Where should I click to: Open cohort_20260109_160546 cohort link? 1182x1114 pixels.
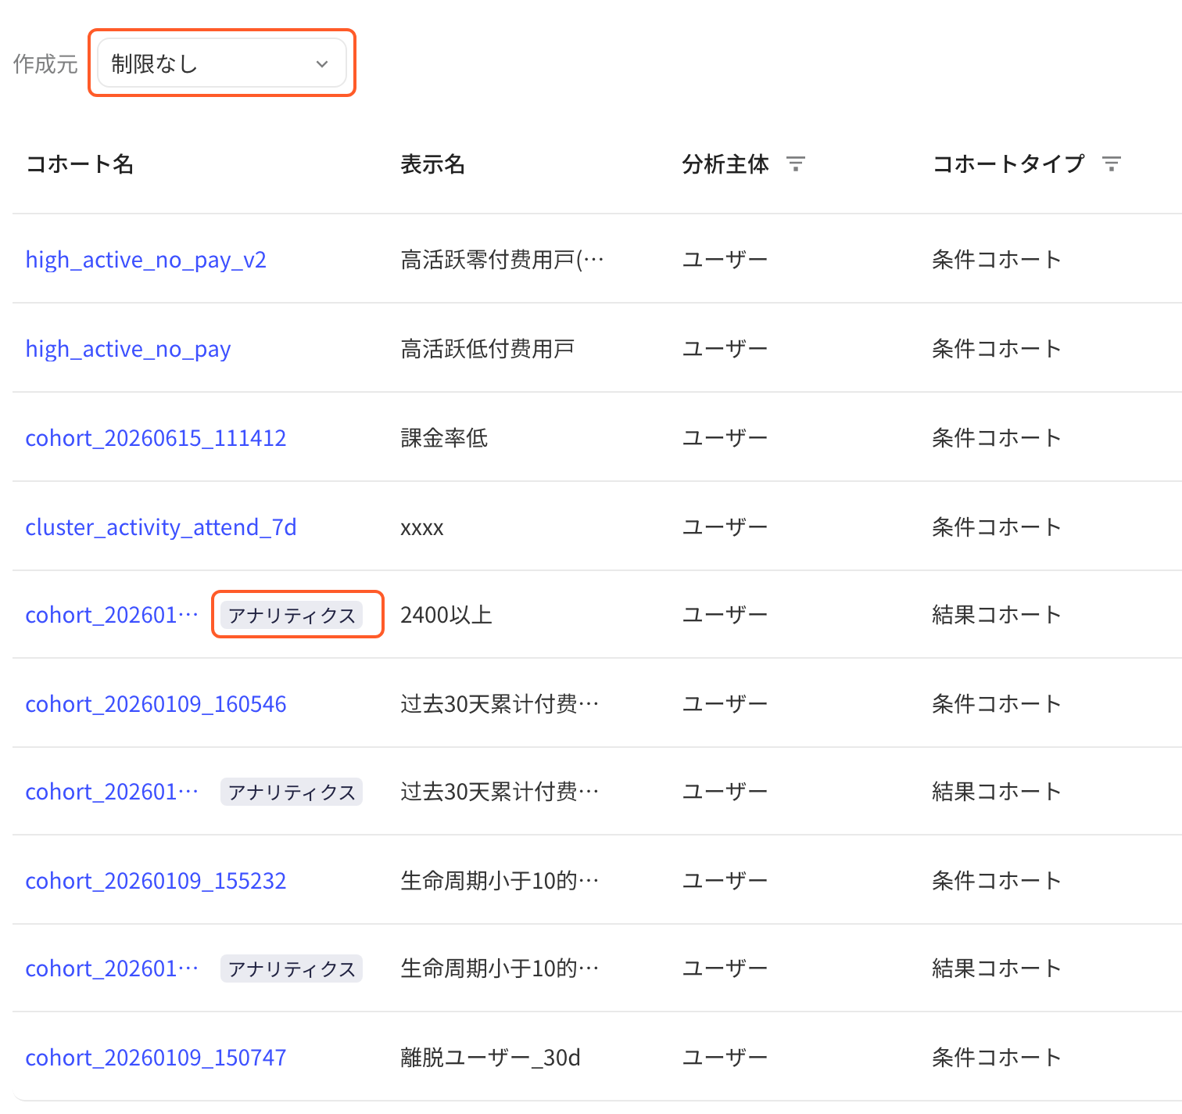pyautogui.click(x=156, y=704)
